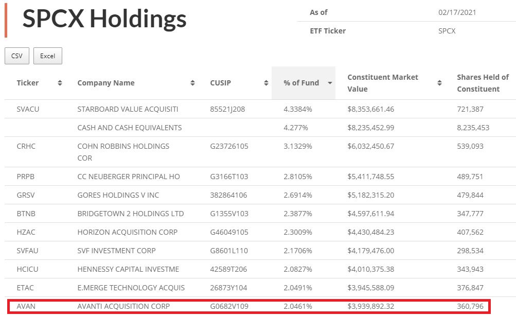Click the SPCX Holdings page title

(104, 19)
